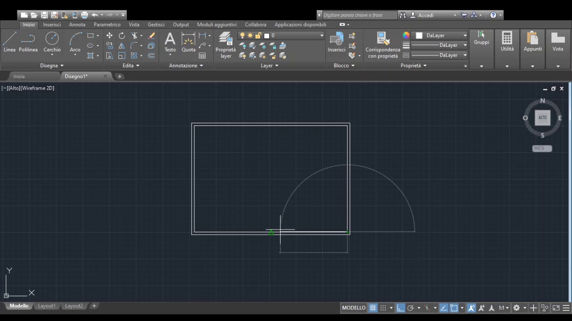Open the Gruppi panel dropdown

click(x=481, y=66)
